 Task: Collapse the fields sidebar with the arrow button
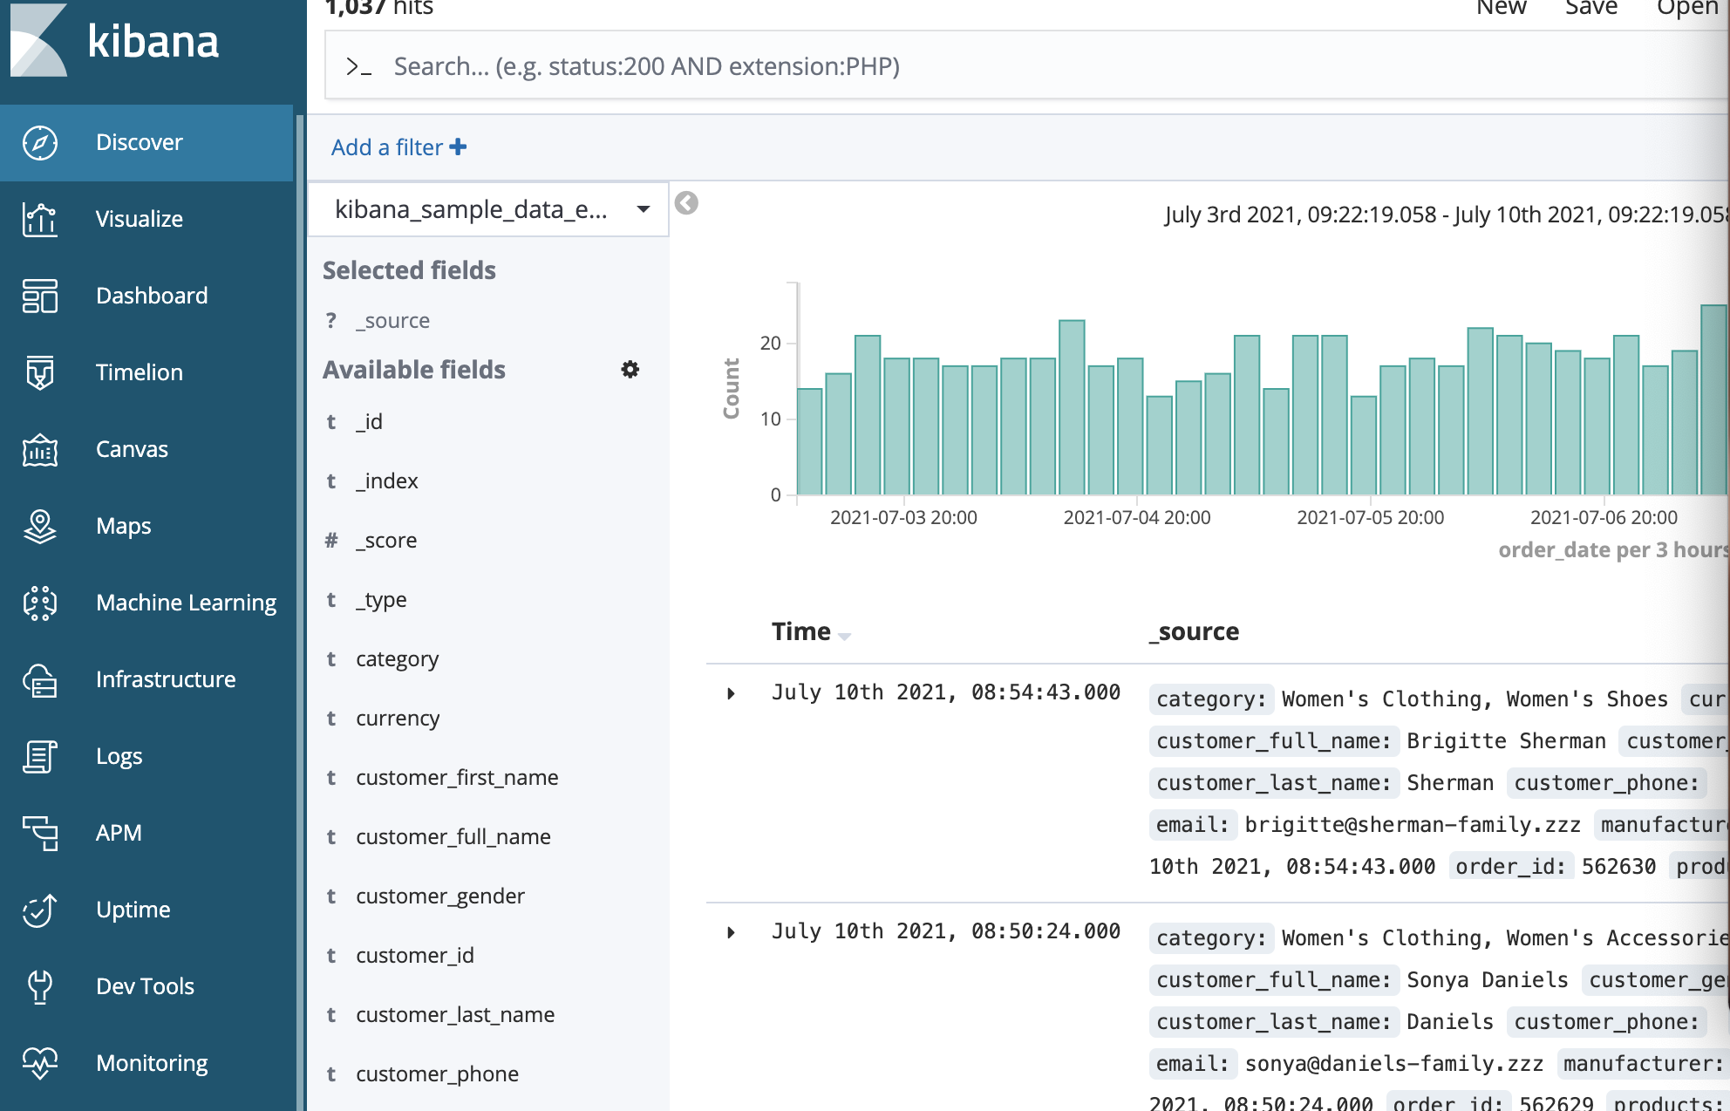click(x=687, y=203)
